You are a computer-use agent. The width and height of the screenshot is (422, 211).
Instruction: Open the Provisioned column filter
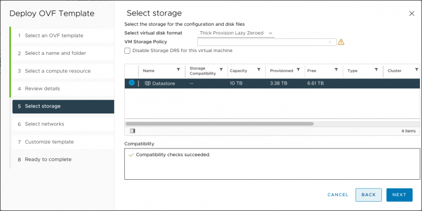coord(298,70)
